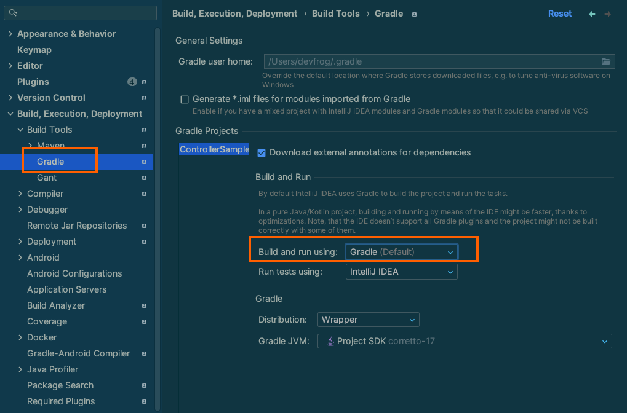The image size is (627, 413).
Task: Click the project-scope icon on Build Tools row
Action: pyautogui.click(x=145, y=130)
